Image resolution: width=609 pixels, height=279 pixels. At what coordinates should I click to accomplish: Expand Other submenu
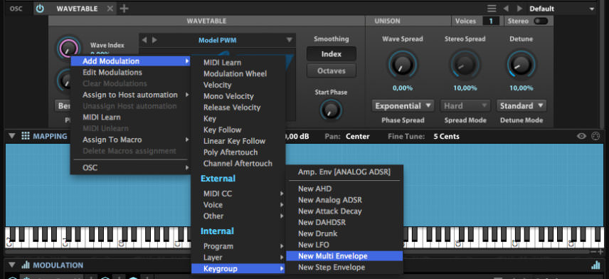238,216
